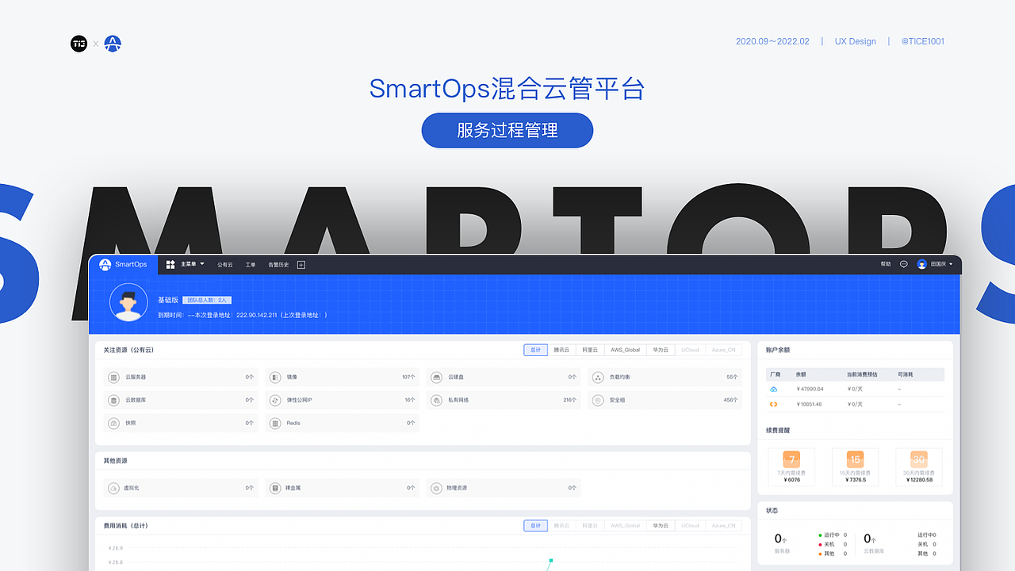Click the 30-day renewal reminder card
This screenshot has width=1015, height=571.
pyautogui.click(x=919, y=467)
